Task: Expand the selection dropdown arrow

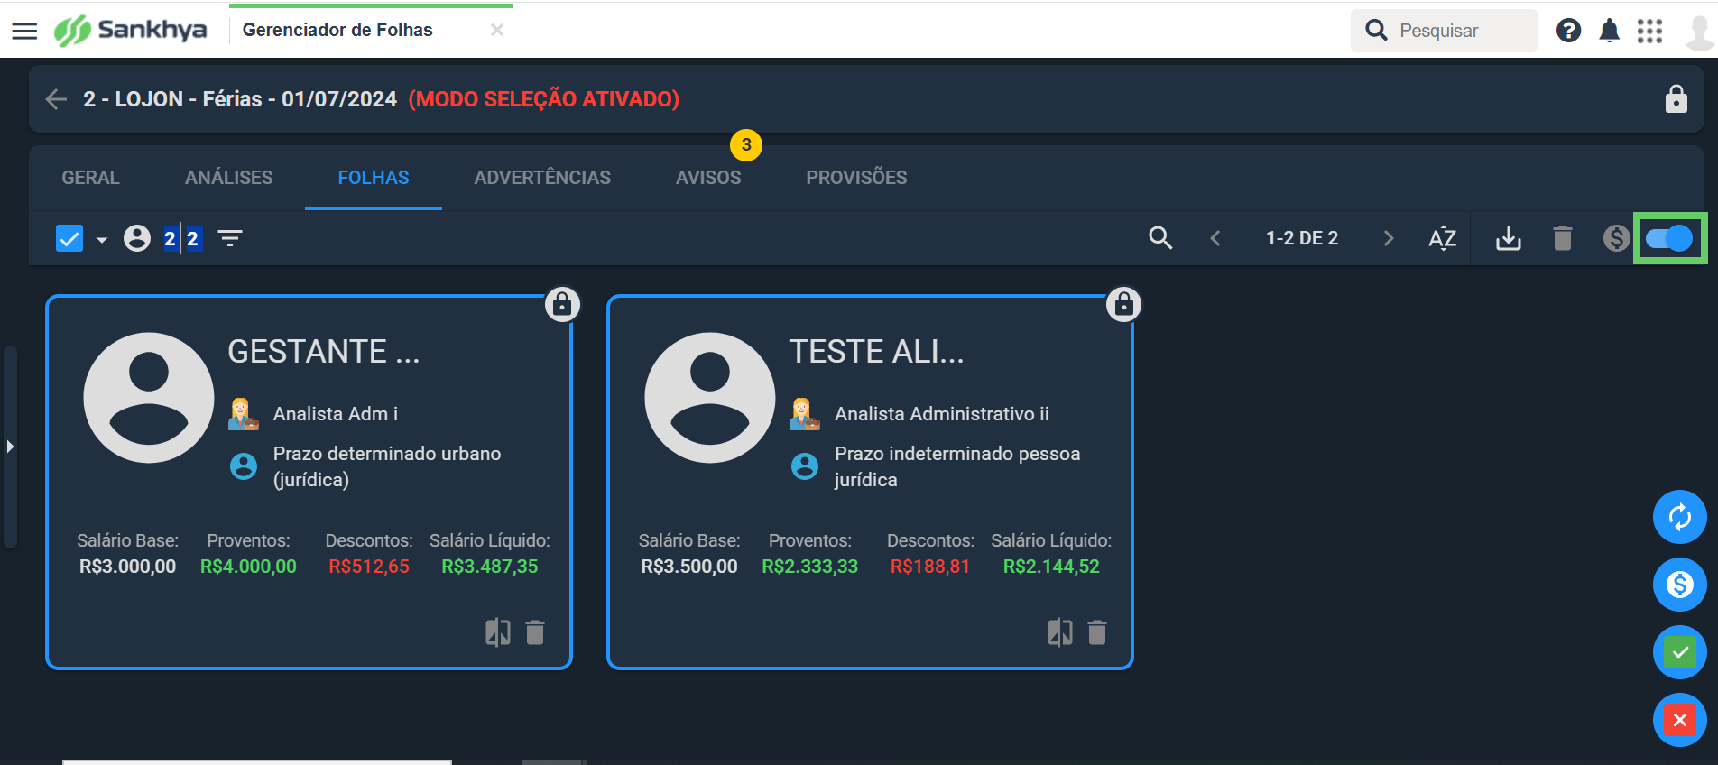Action: tap(102, 239)
